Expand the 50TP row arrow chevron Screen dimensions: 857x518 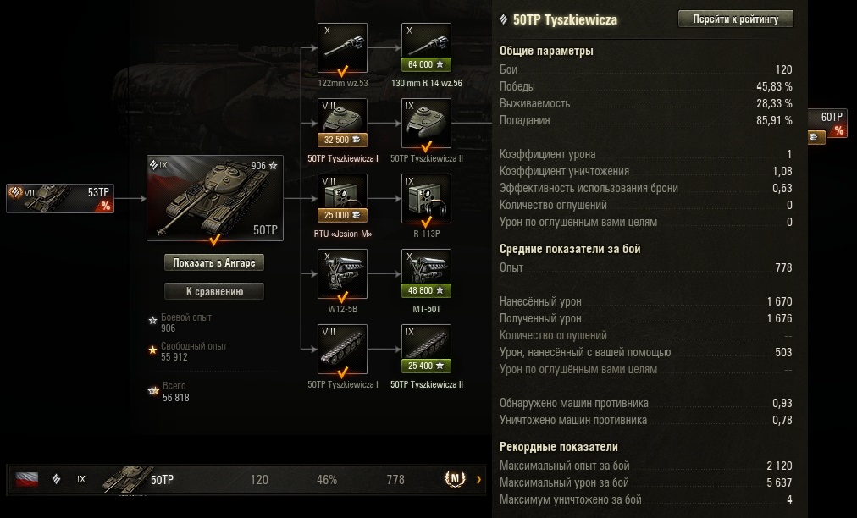click(478, 480)
